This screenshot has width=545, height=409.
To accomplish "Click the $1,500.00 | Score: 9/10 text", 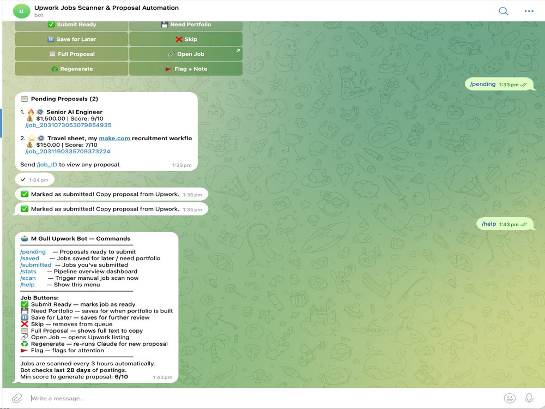I will (70, 118).
